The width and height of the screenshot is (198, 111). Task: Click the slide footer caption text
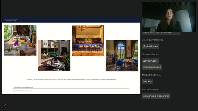23,91
